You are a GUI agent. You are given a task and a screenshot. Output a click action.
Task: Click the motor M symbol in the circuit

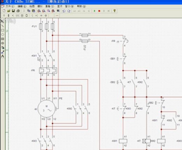(47, 109)
